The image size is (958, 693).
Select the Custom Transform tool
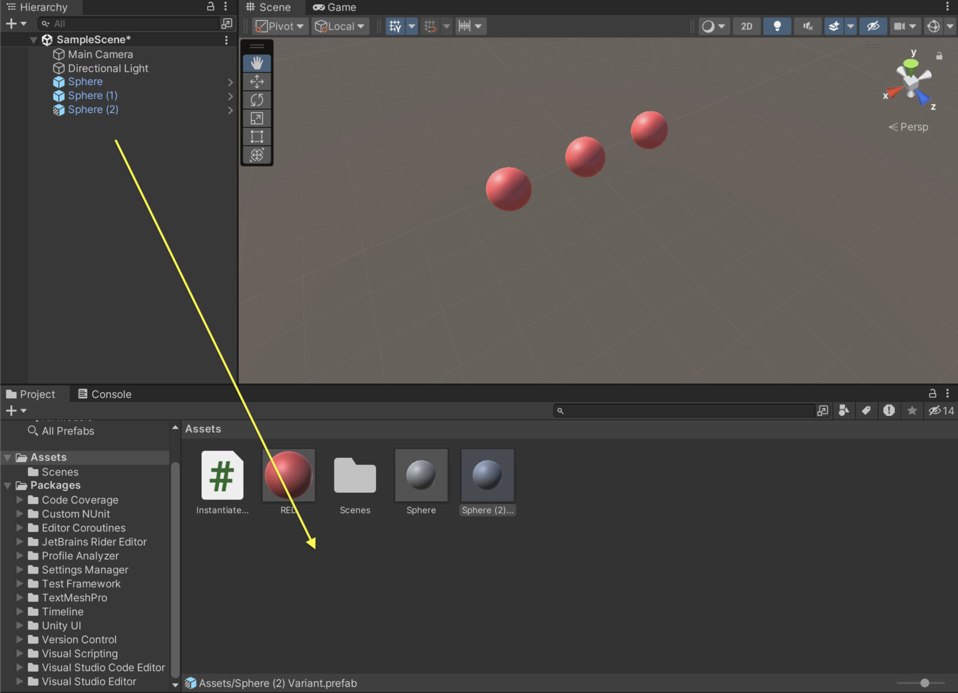(256, 155)
